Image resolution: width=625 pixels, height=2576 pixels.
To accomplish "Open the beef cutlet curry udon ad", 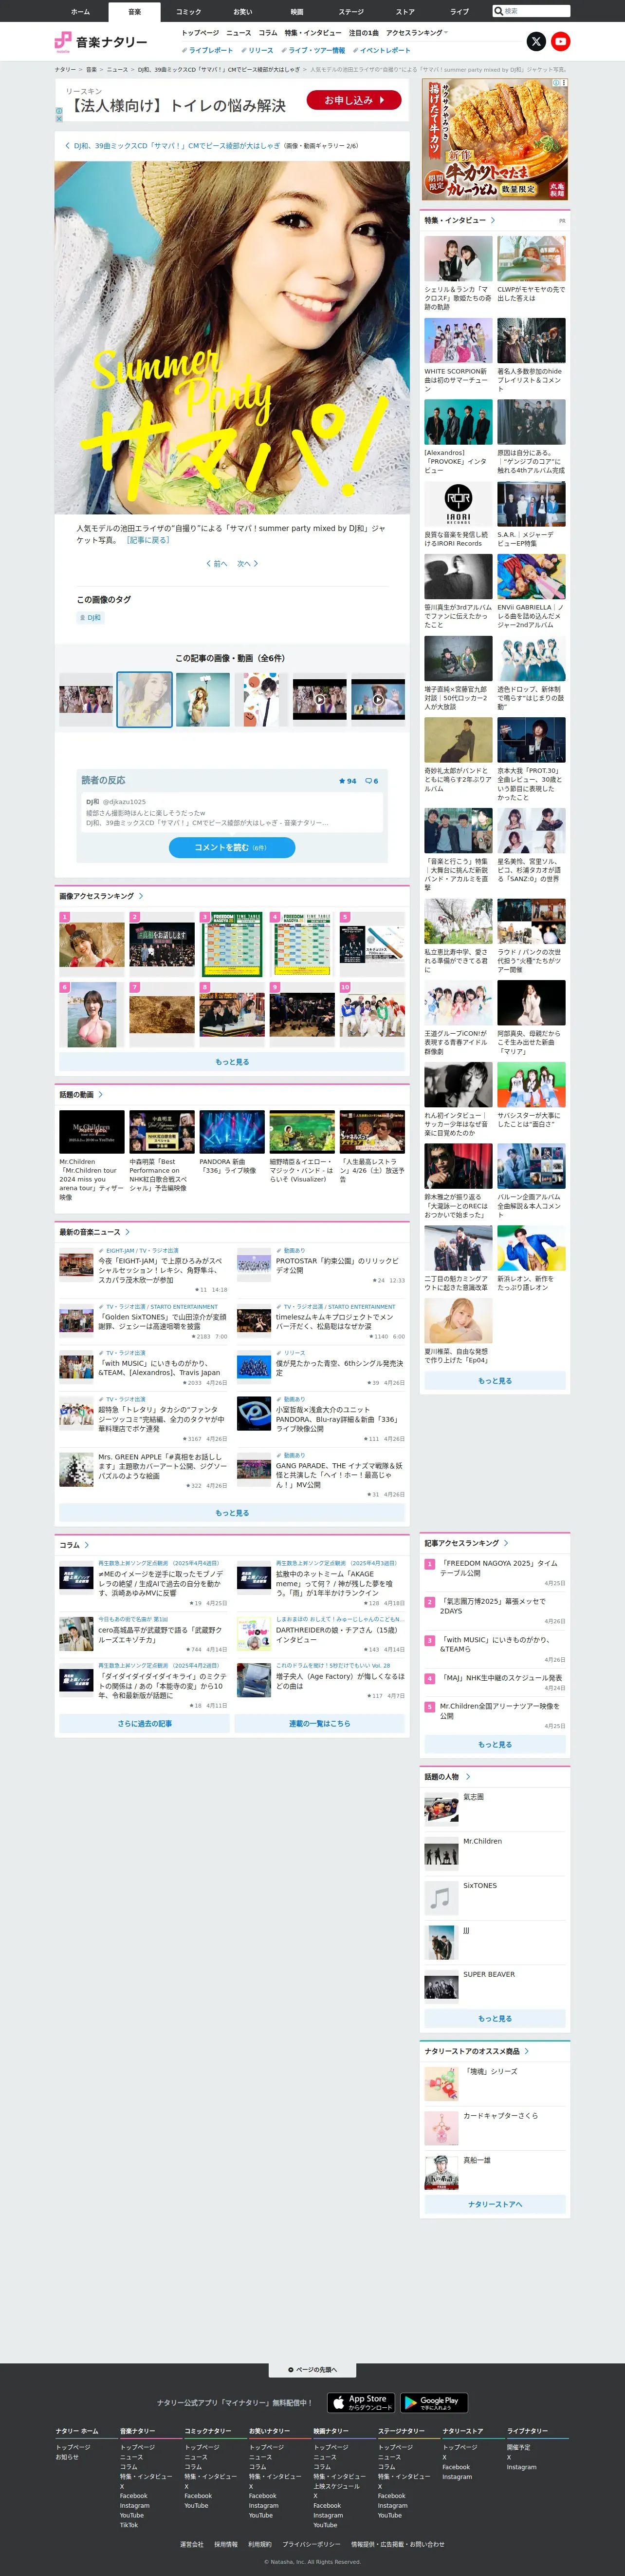I will (495, 139).
